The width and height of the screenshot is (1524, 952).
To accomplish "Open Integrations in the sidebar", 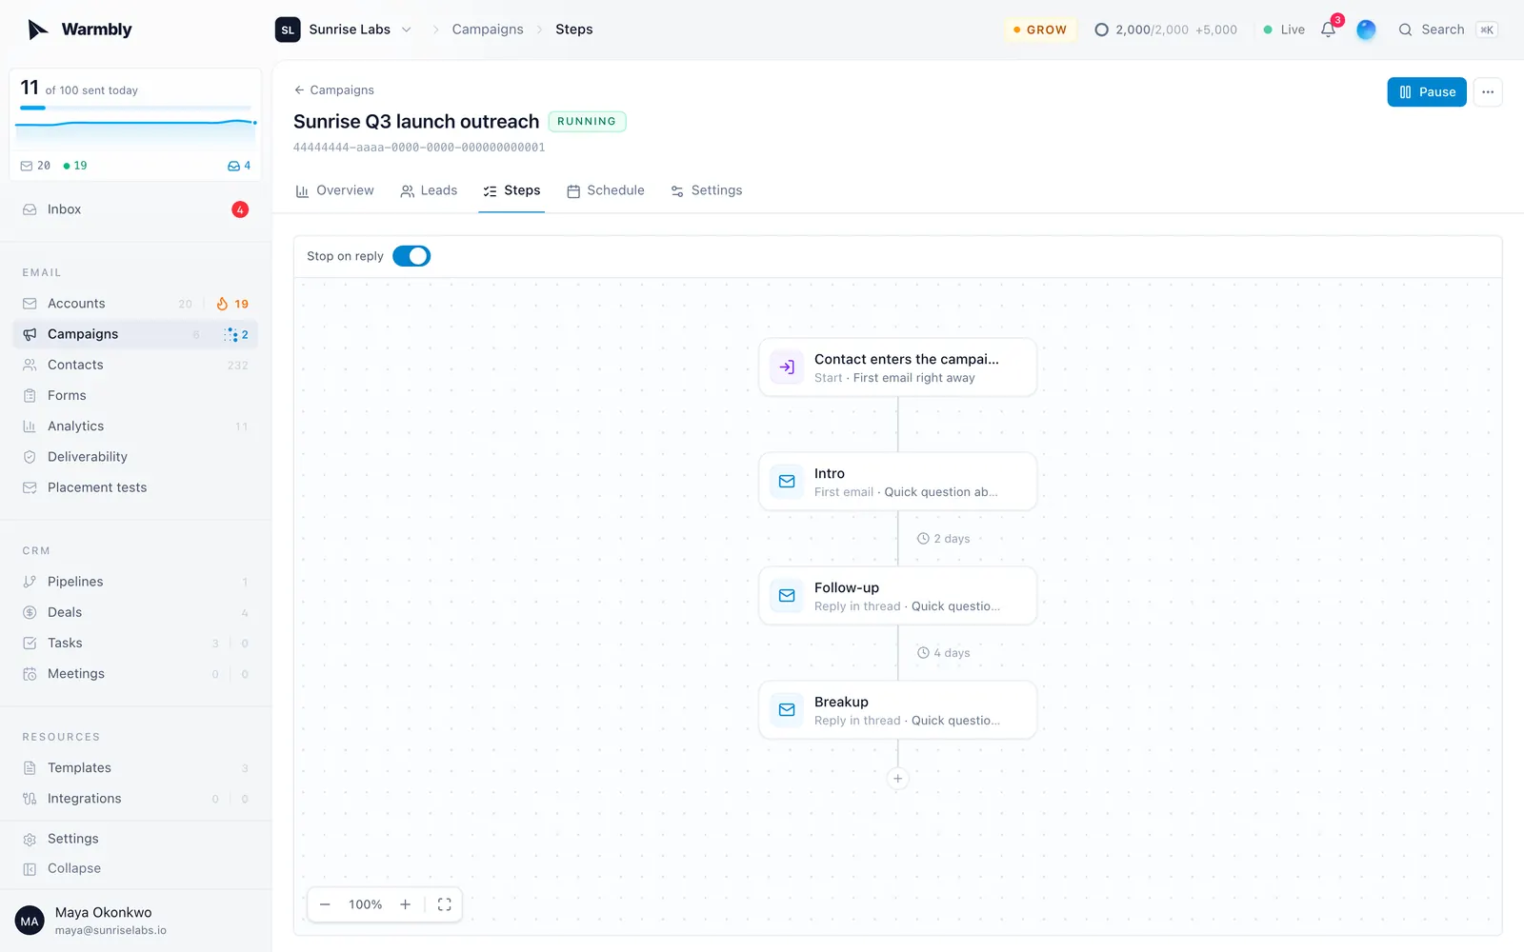I will [x=135, y=799].
